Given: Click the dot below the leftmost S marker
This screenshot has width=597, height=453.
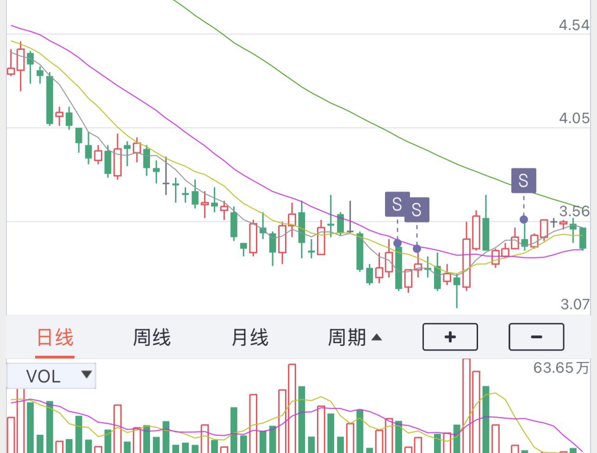Looking at the screenshot, I should [x=398, y=243].
